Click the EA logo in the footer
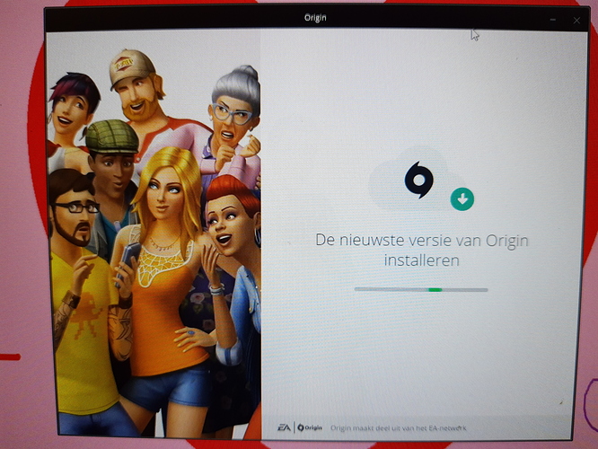Screen dimensions: 598x449 (x=284, y=427)
